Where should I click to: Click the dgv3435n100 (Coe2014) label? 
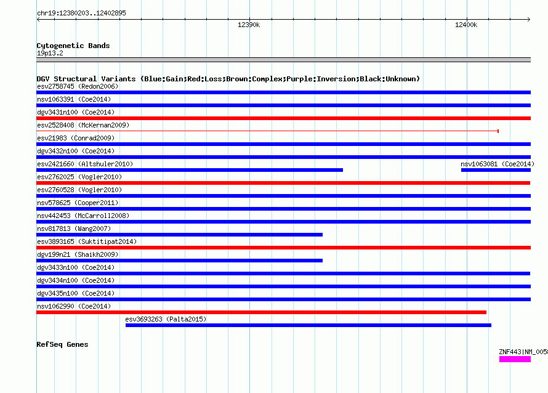(x=76, y=293)
